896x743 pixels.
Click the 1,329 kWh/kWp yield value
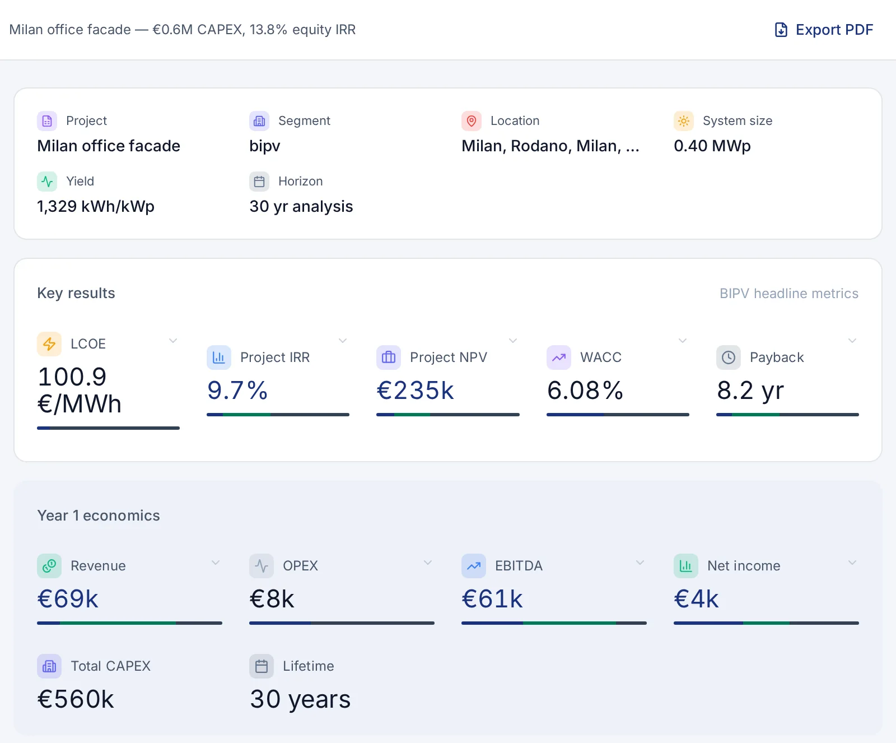pyautogui.click(x=96, y=206)
